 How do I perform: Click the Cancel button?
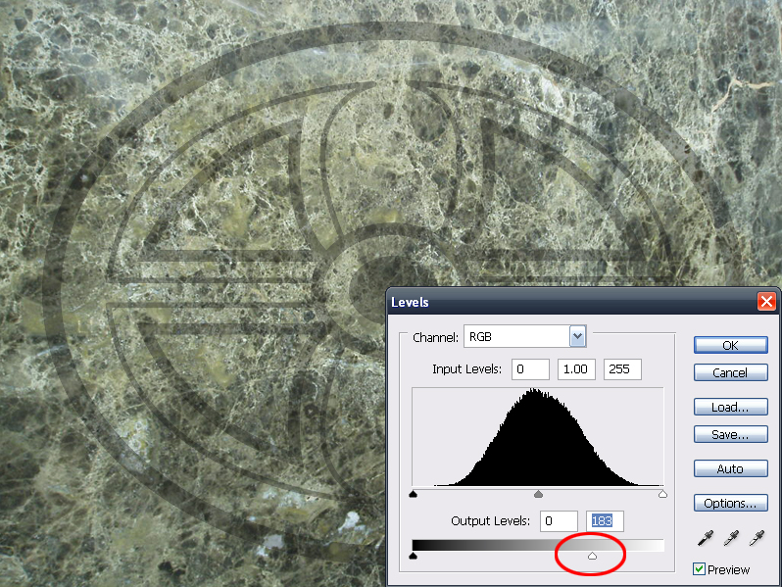[x=731, y=372]
